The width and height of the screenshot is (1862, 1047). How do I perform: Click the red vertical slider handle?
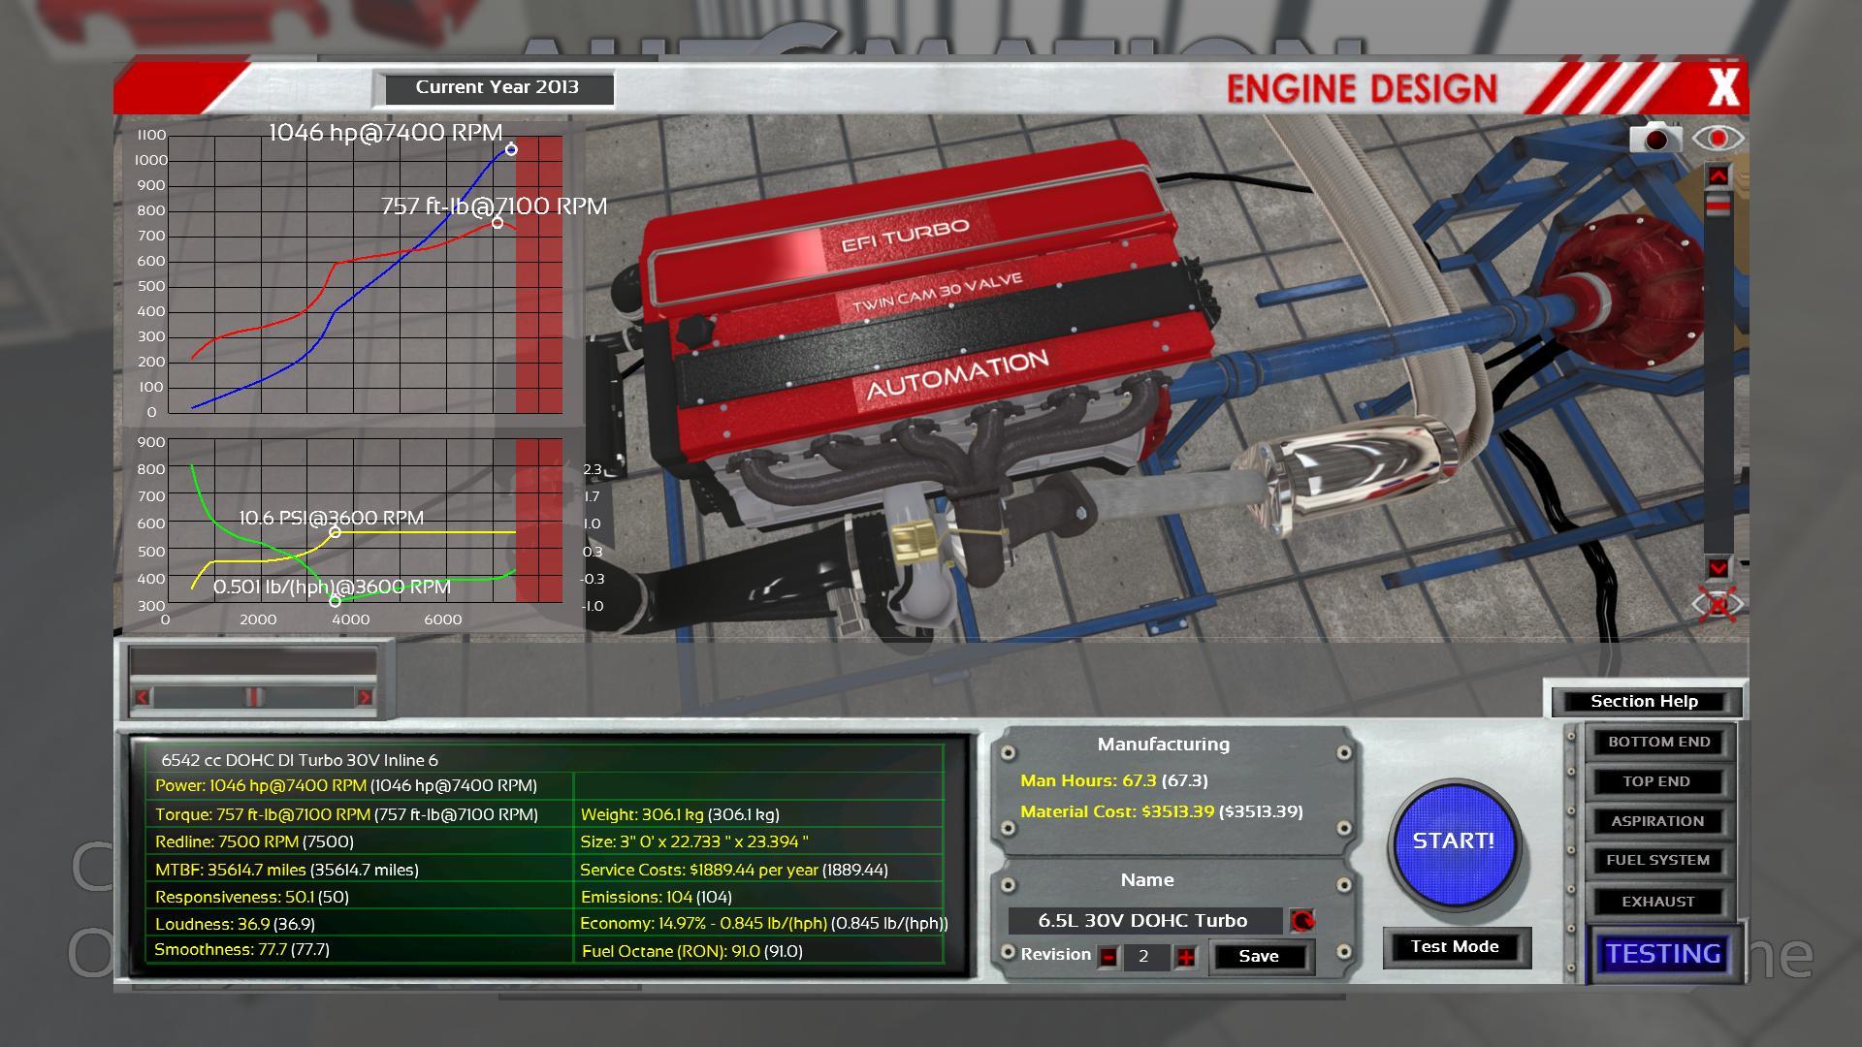(x=1718, y=206)
